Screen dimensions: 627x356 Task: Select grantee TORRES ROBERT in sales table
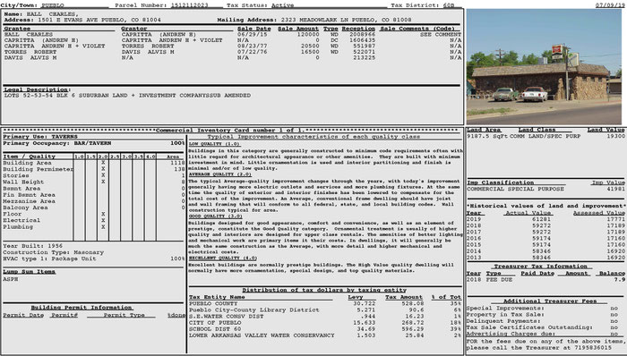[x=30, y=52]
